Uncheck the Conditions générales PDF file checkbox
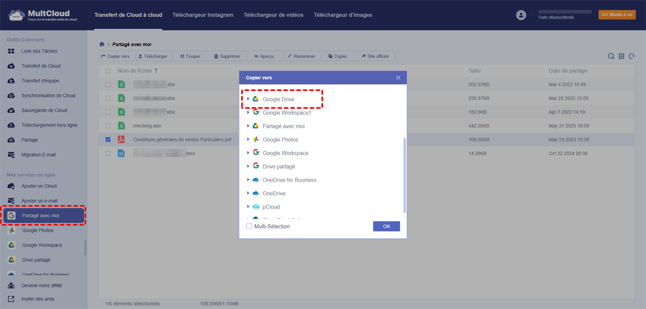The height and width of the screenshot is (309, 646). click(108, 139)
